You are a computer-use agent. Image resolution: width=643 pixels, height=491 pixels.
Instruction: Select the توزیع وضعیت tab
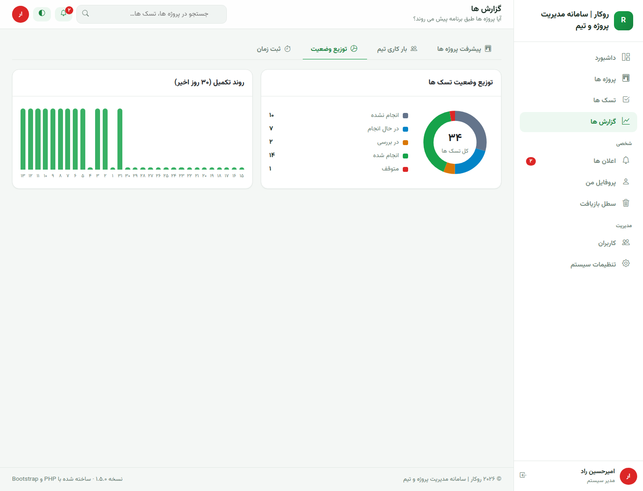tap(334, 49)
